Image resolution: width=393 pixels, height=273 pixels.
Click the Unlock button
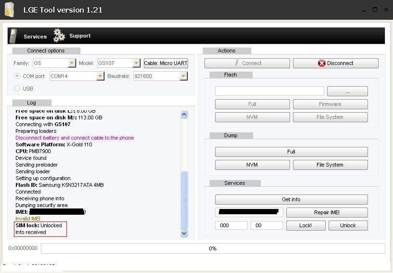click(348, 226)
